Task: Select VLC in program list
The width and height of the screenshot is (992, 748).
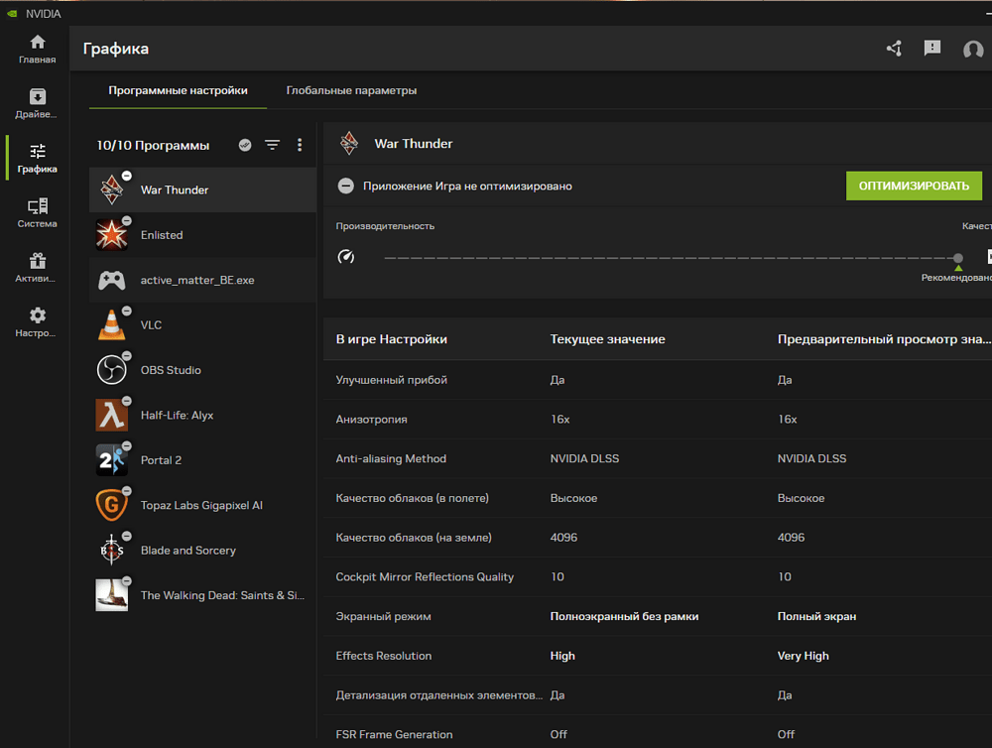Action: [202, 324]
